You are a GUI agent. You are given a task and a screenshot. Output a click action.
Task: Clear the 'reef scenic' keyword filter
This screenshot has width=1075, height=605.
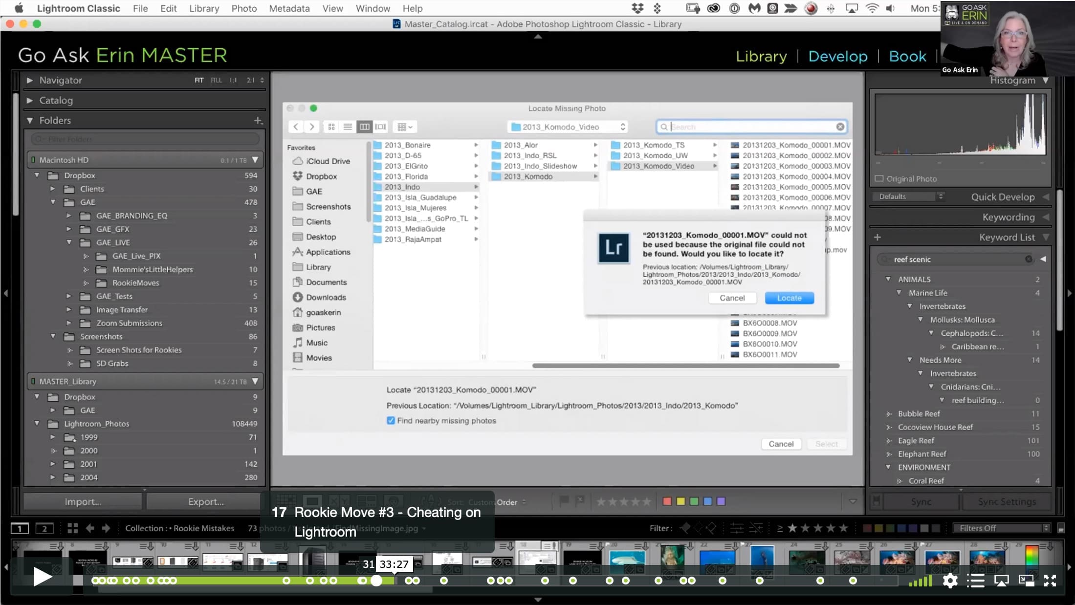(1029, 259)
